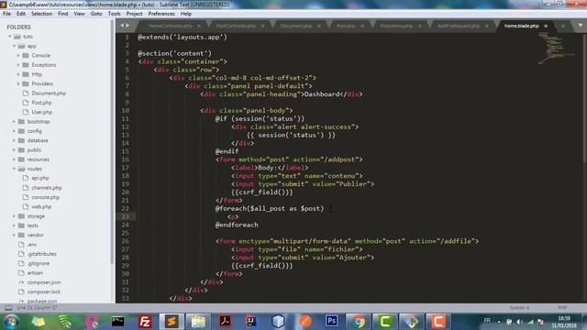The width and height of the screenshot is (587, 330).
Task: Switch to the HomeController.php tab
Action: pos(171,26)
